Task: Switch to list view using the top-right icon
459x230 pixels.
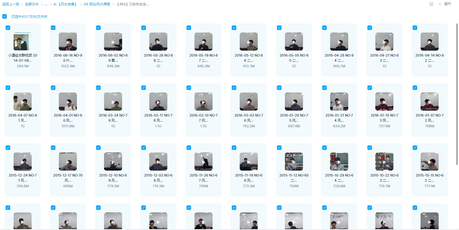Action: (x=431, y=4)
